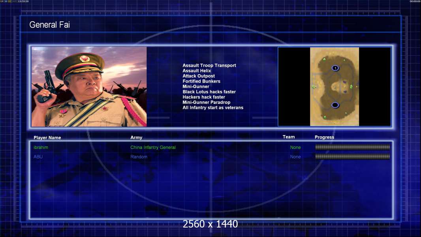Image resolution: width=421 pixels, height=237 pixels.
Task: Click start position 1 marker on minimap
Action: tap(335, 68)
